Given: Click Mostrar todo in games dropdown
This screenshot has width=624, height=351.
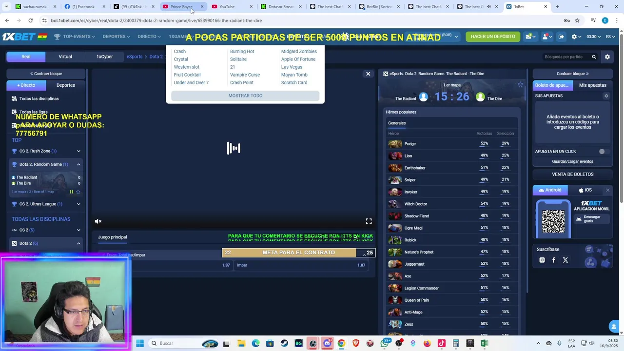Looking at the screenshot, I should [x=245, y=96].
